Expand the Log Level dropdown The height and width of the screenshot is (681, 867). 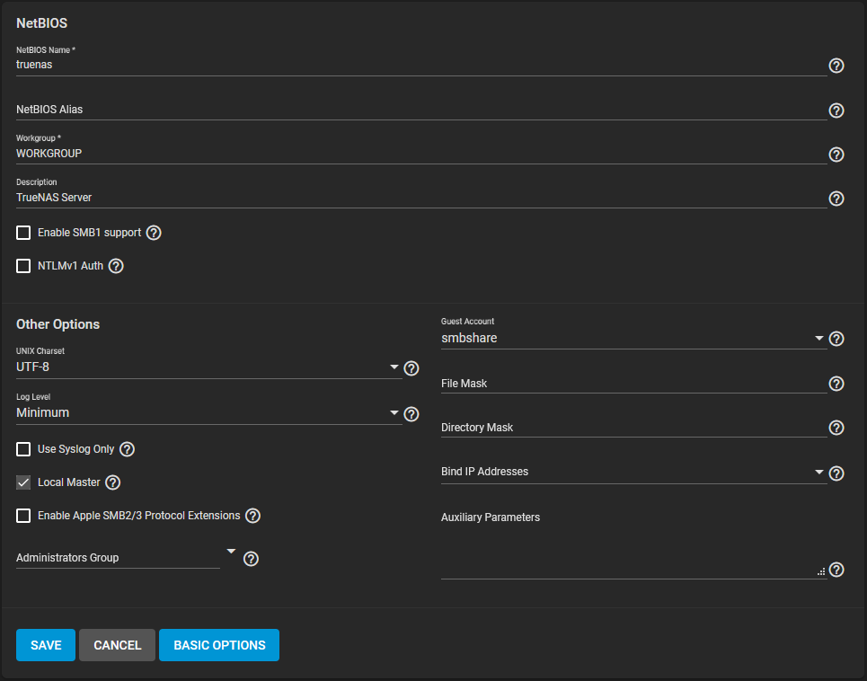(208, 413)
